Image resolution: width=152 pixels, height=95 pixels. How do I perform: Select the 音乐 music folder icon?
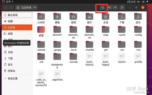pyautogui.click(x=138, y=16)
